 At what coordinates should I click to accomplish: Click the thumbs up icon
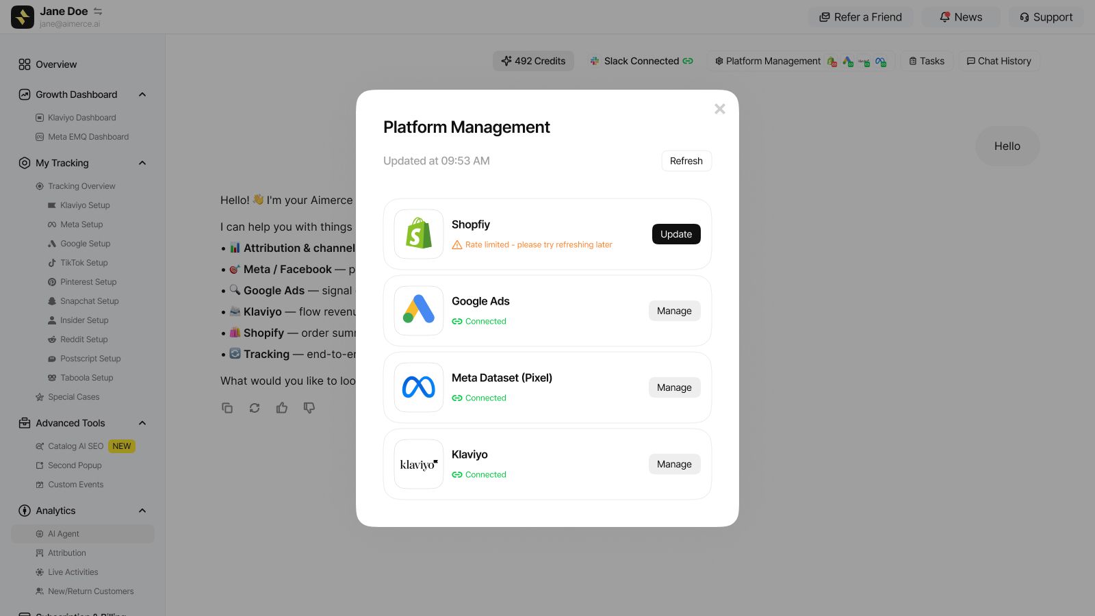282,408
